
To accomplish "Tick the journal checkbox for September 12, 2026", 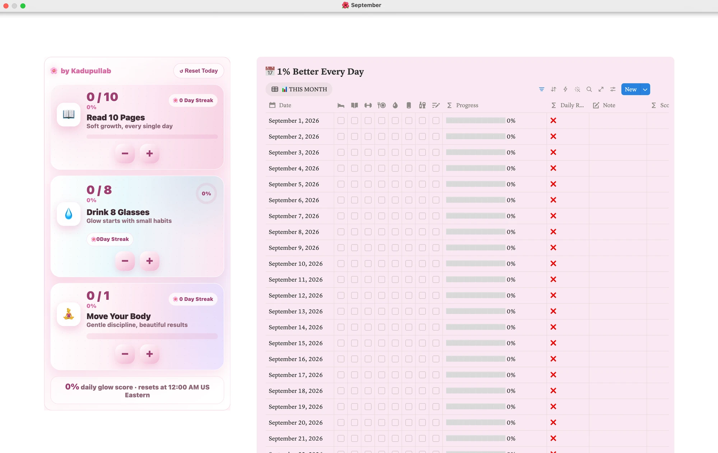I will click(x=436, y=295).
